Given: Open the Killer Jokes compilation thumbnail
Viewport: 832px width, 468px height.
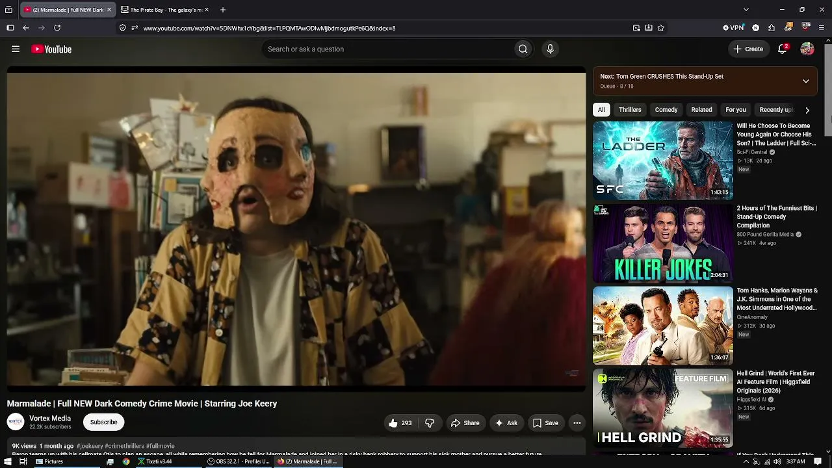Looking at the screenshot, I should pos(663,243).
